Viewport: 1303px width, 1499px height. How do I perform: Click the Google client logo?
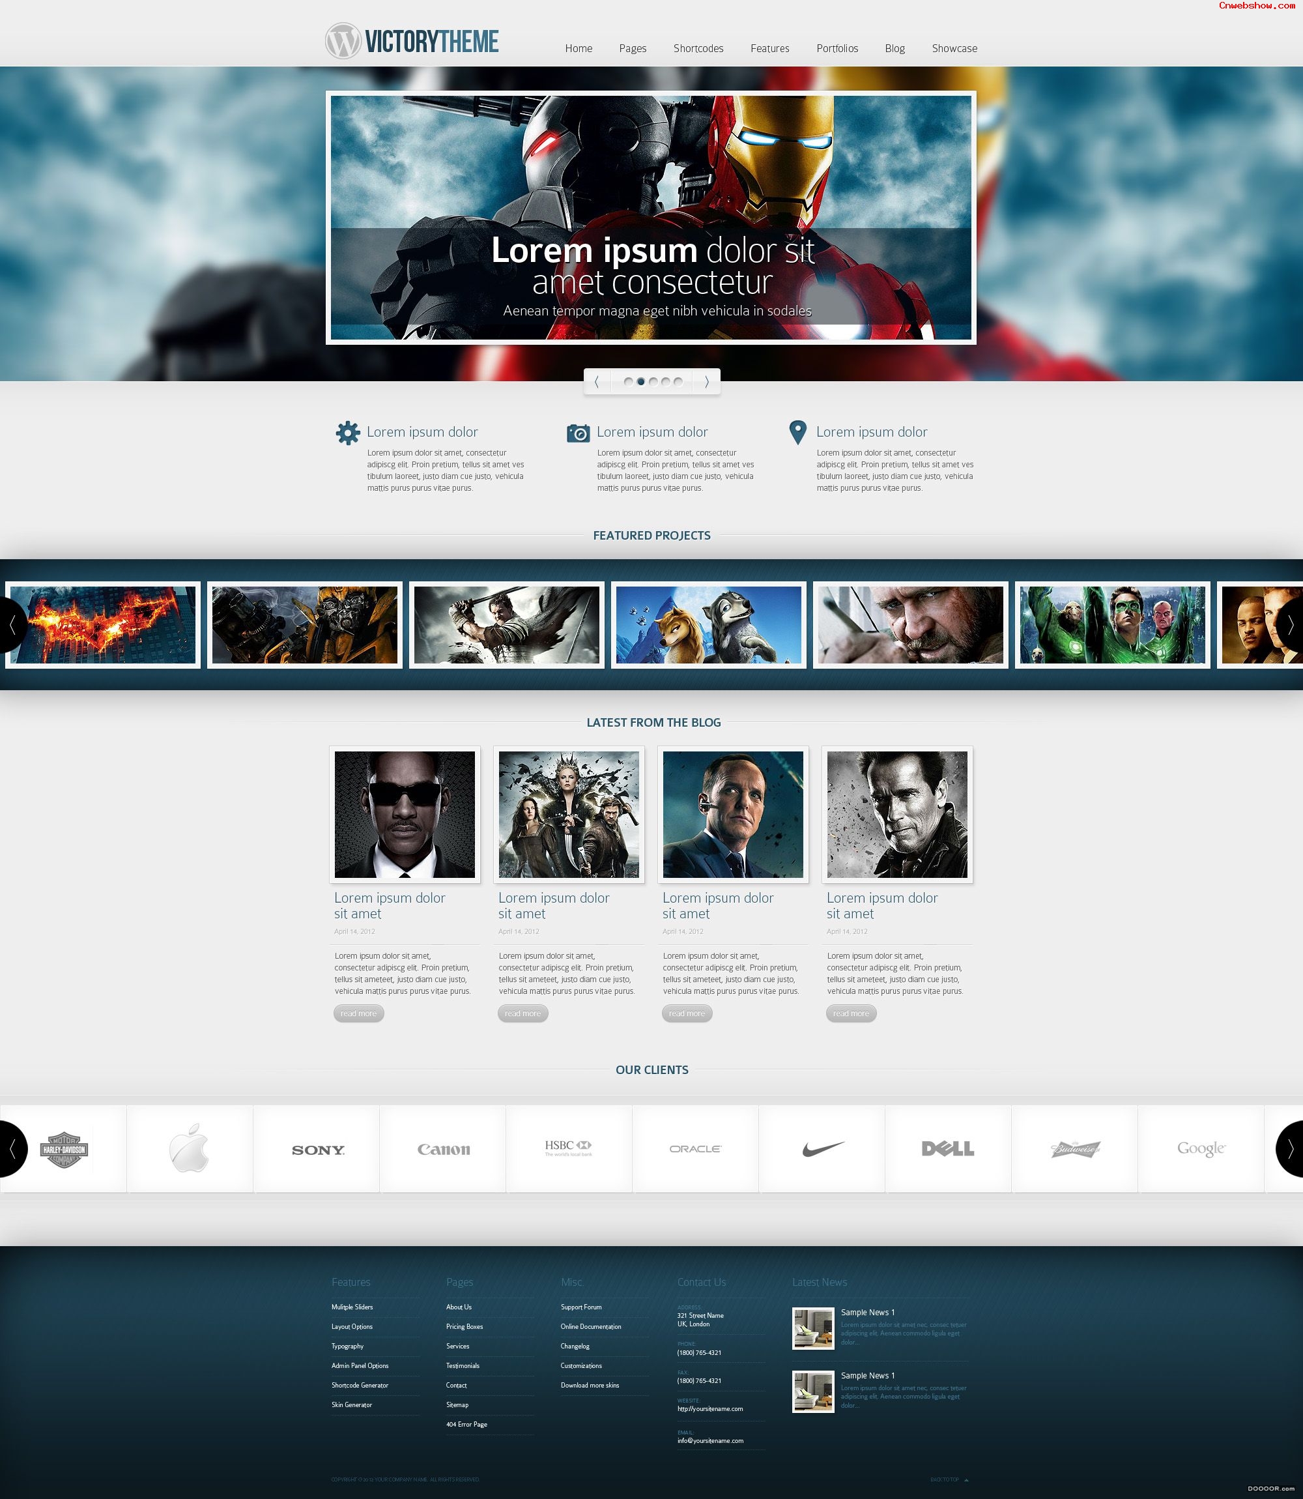click(1201, 1148)
